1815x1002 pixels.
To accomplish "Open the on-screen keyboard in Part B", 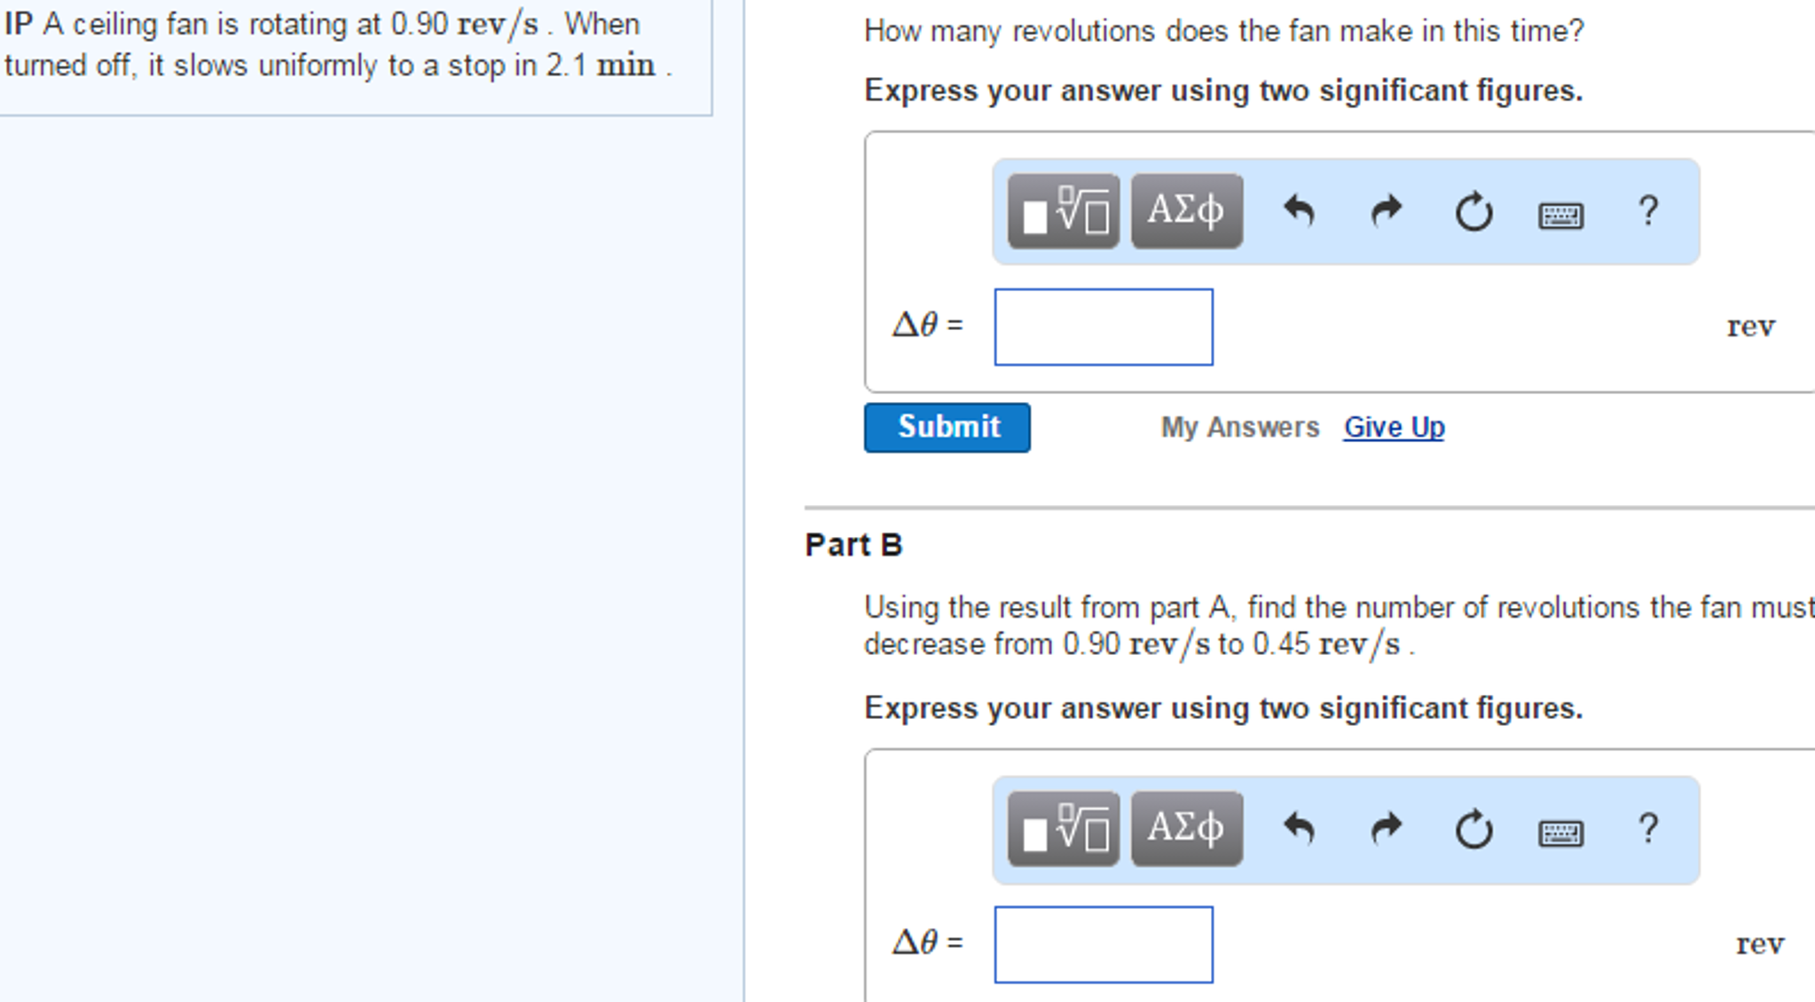I will click(x=1560, y=832).
